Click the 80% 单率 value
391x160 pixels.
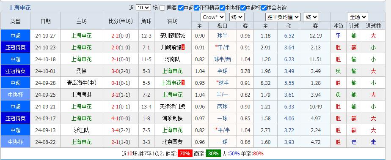258,154
